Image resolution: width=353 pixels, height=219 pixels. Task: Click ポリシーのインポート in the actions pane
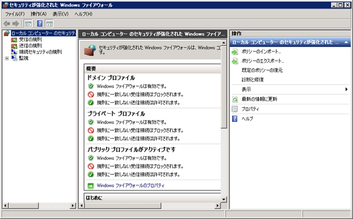click(261, 52)
